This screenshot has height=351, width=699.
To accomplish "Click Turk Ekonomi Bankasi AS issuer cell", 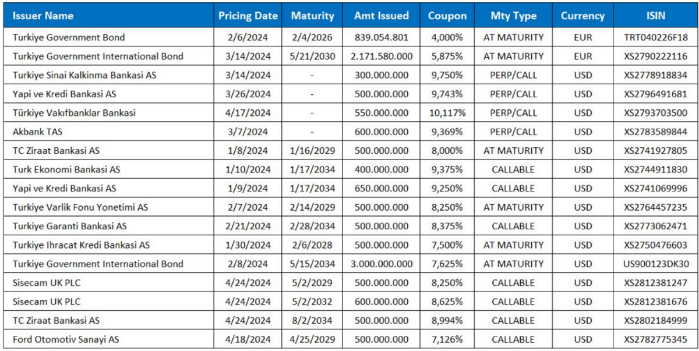I will tap(108, 169).
